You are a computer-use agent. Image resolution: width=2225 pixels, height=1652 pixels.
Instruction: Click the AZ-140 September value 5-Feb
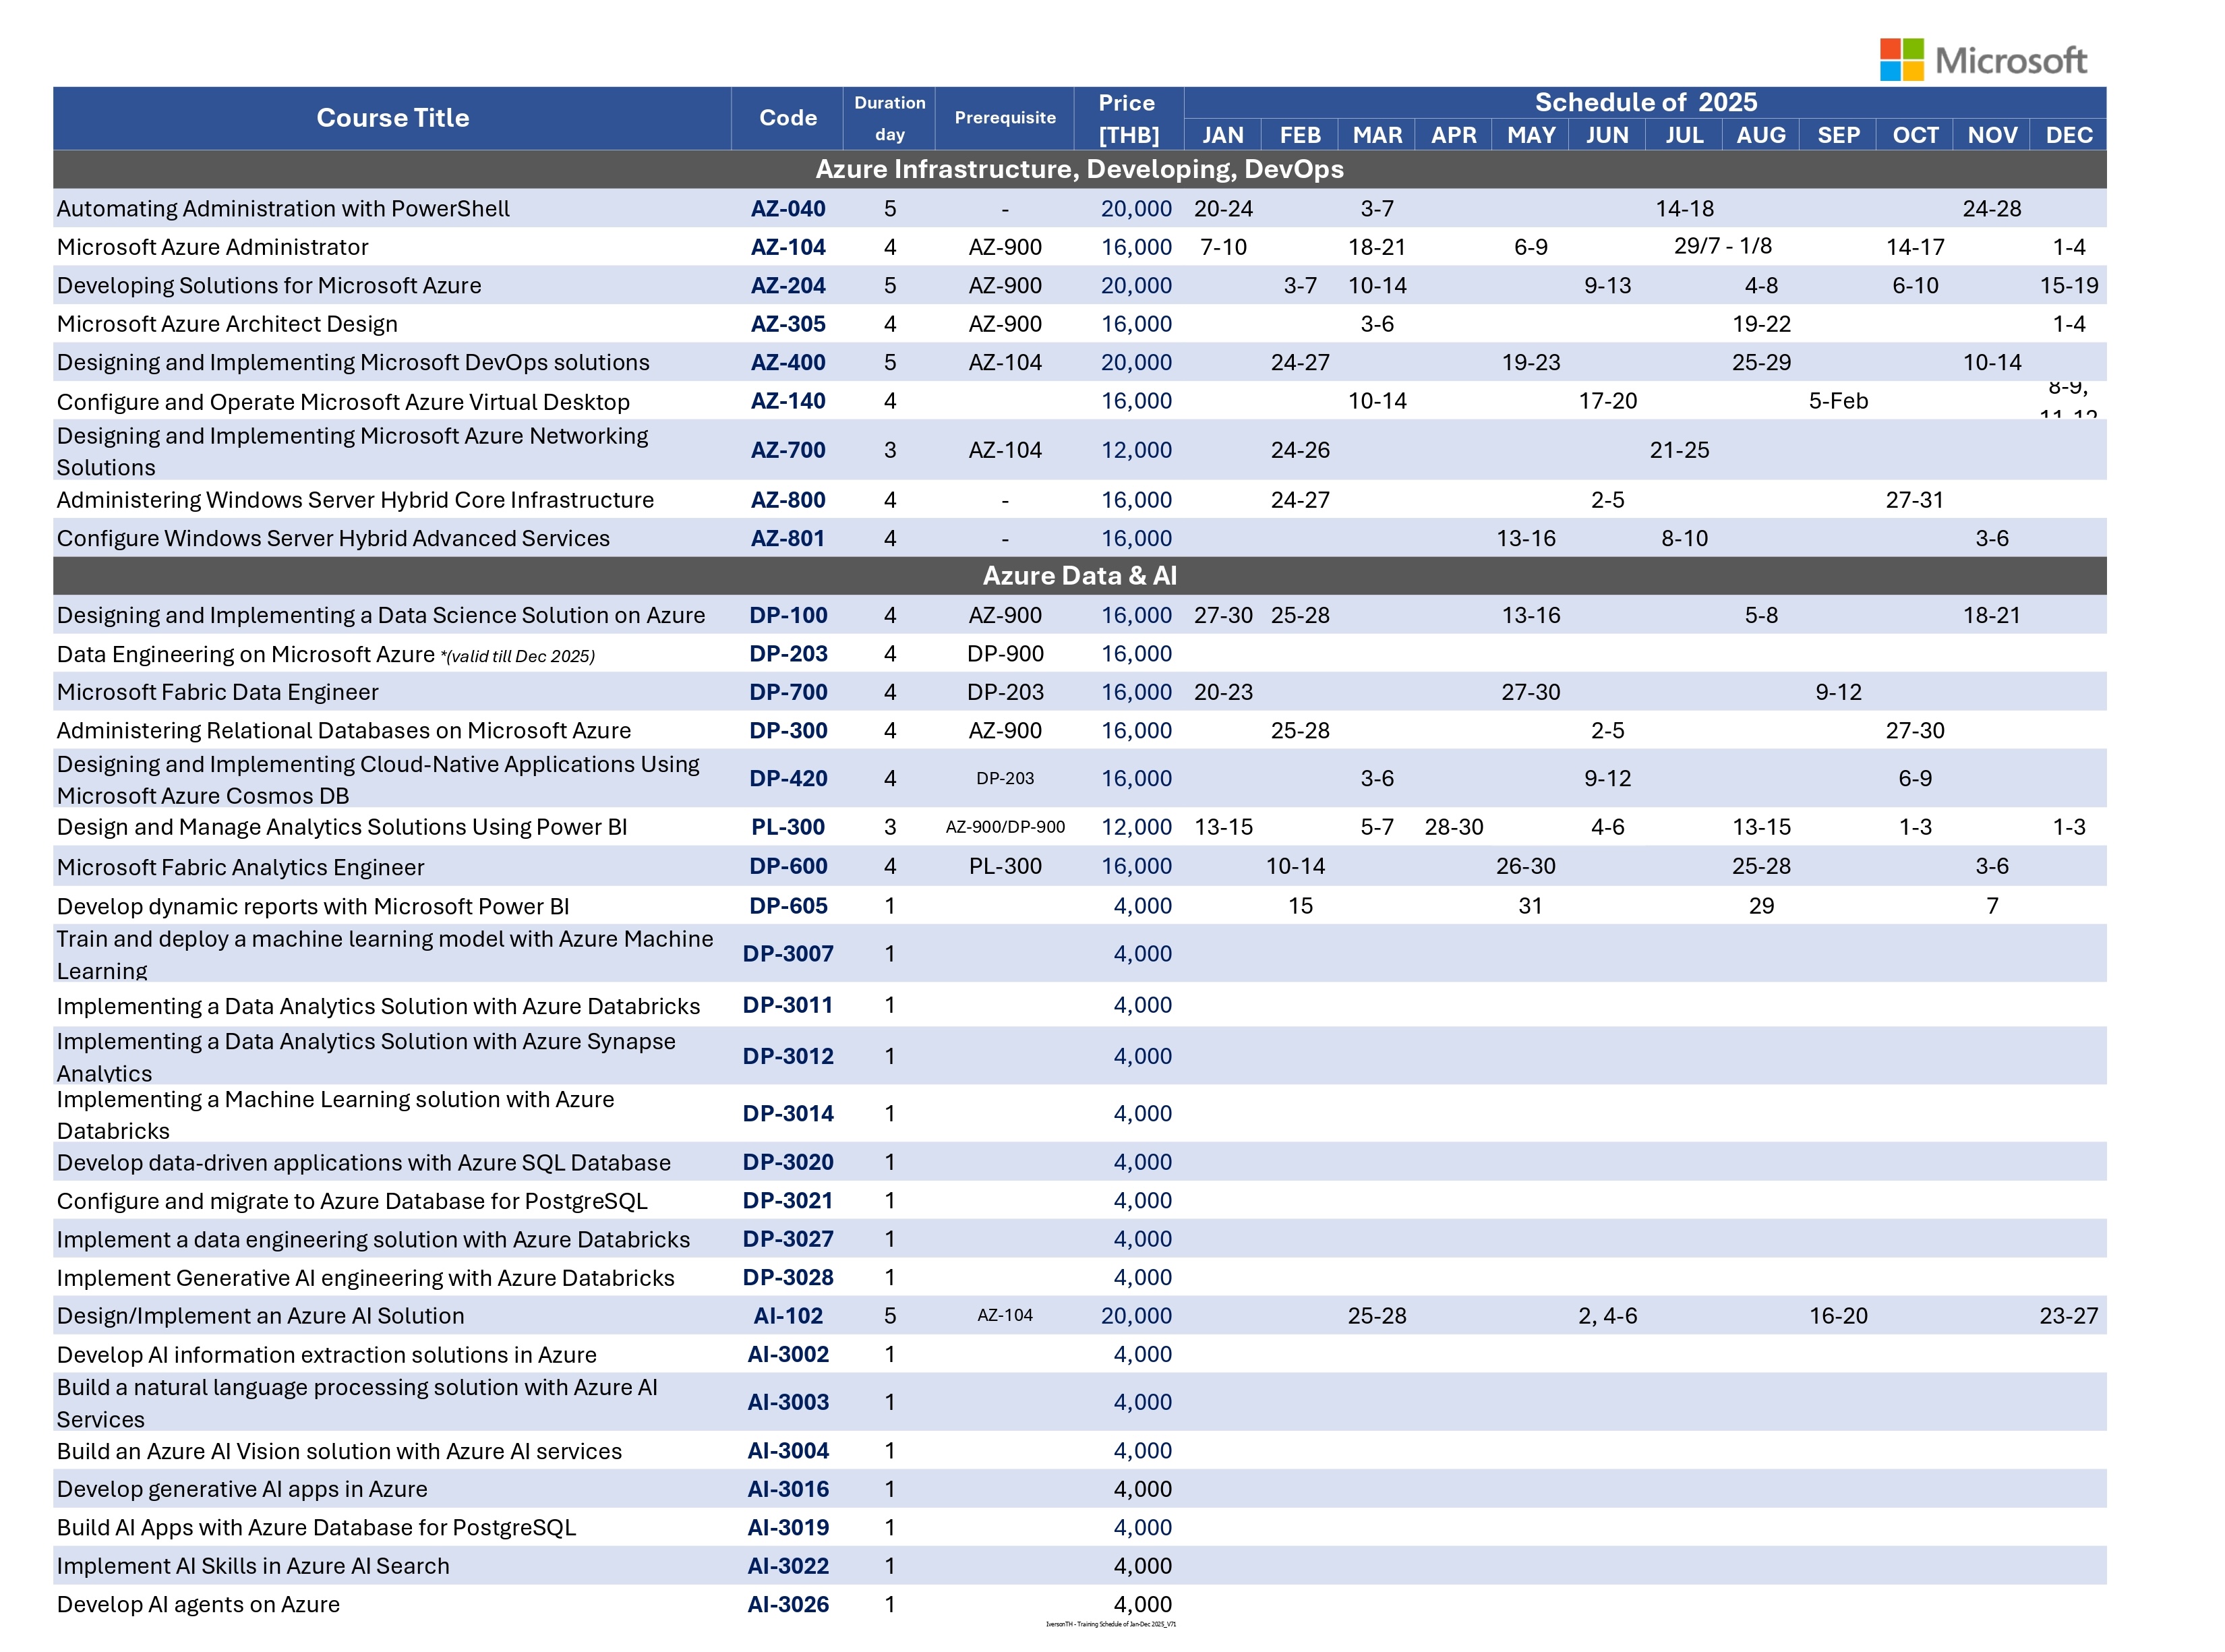click(x=1838, y=401)
